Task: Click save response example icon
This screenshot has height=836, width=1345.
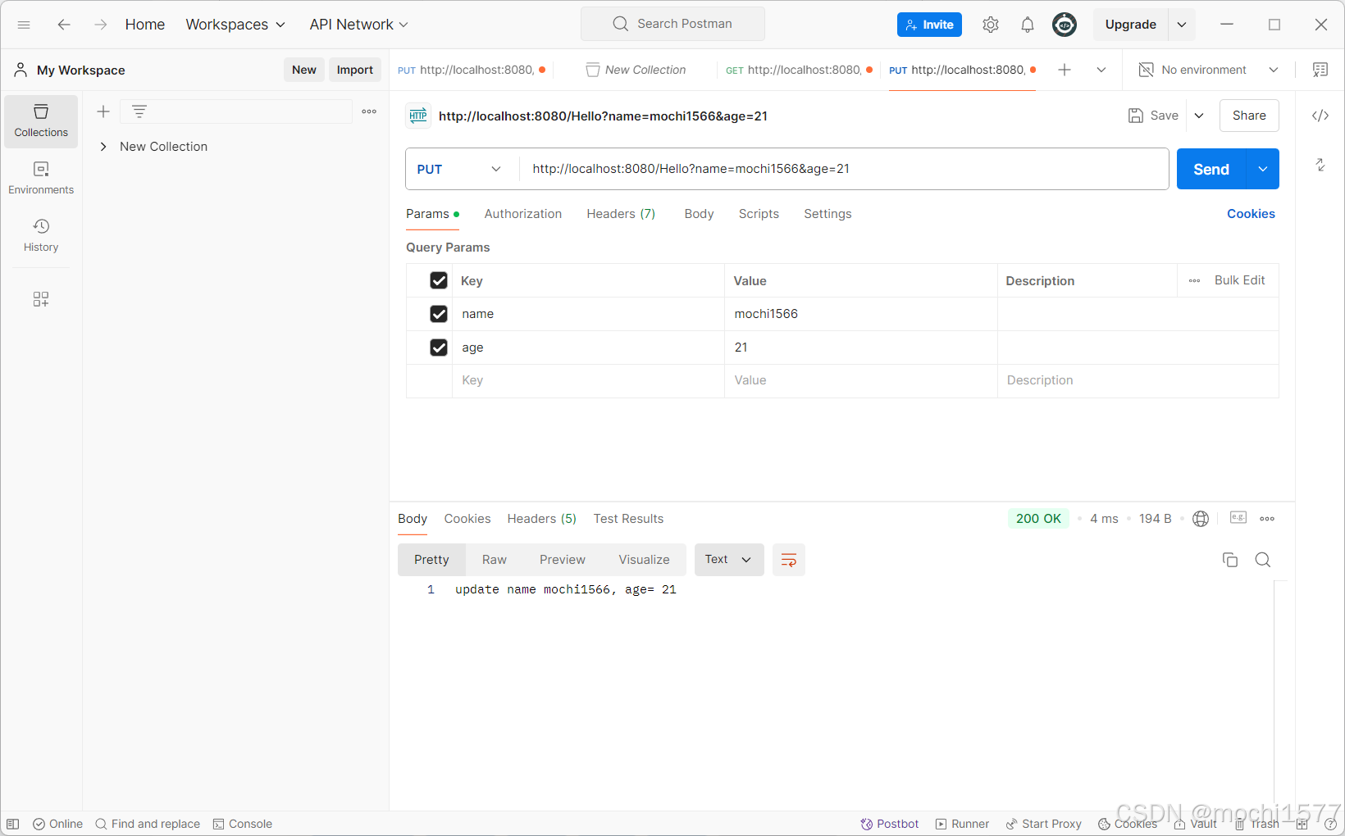Action: 1238,518
